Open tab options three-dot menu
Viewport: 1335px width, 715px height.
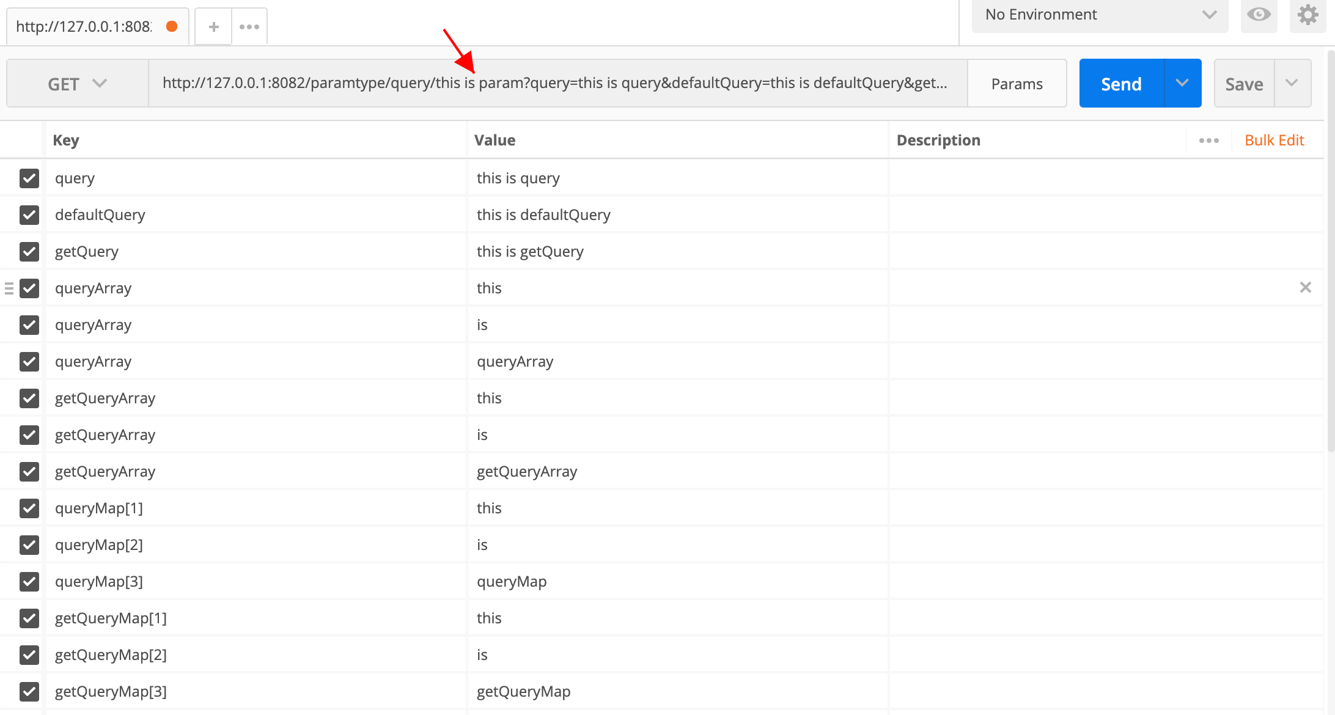tap(249, 27)
